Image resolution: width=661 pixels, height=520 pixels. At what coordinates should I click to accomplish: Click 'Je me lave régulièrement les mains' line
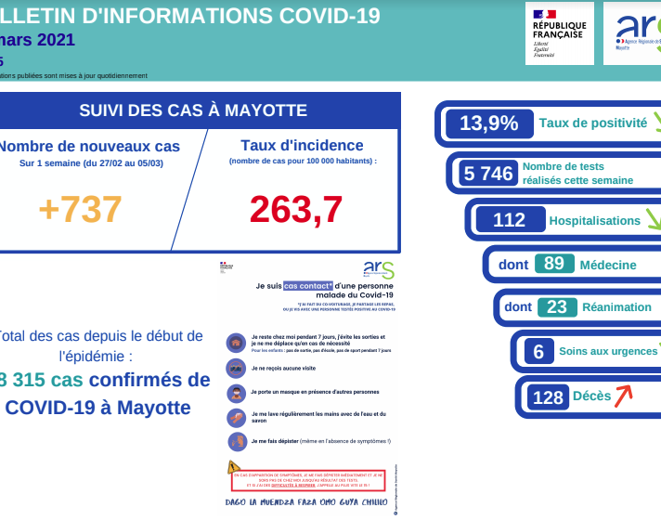(x=318, y=417)
